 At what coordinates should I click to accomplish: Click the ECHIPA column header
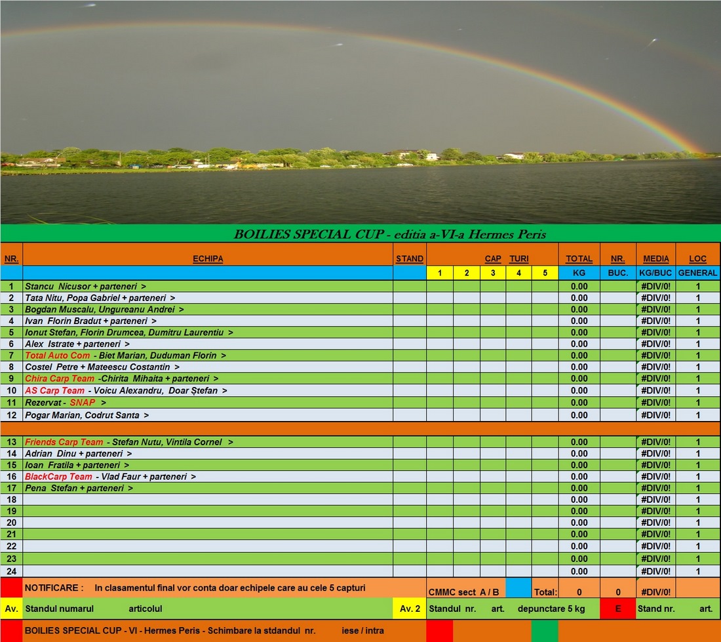(x=208, y=259)
